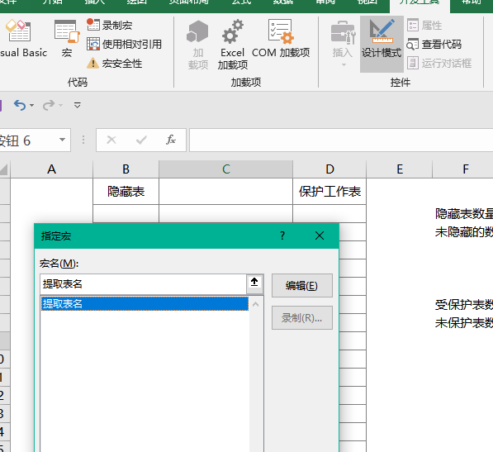Click the macro list scroll-up arrow
Screen dimensions: 493x452
tap(256, 304)
